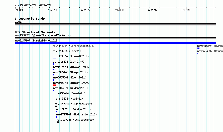
Task: Click the blue block under nsv5416804
Action: (x=198, y=48)
